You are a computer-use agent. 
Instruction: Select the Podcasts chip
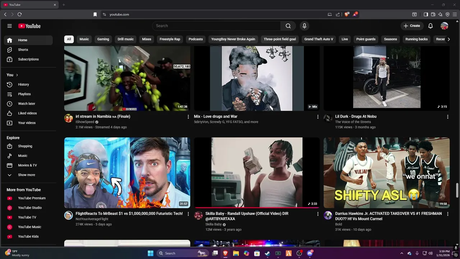[x=195, y=39]
